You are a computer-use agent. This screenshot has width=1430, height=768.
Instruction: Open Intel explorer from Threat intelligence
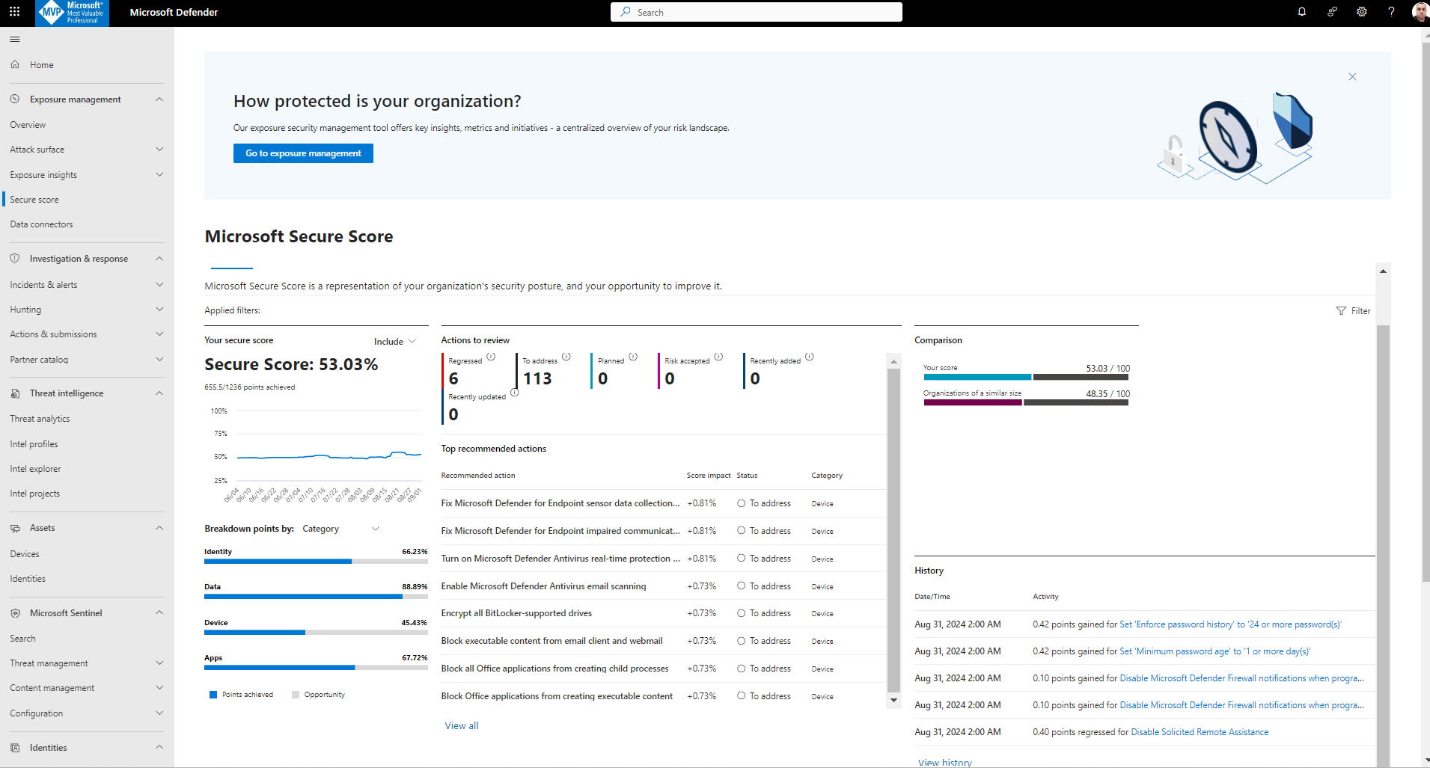(35, 468)
